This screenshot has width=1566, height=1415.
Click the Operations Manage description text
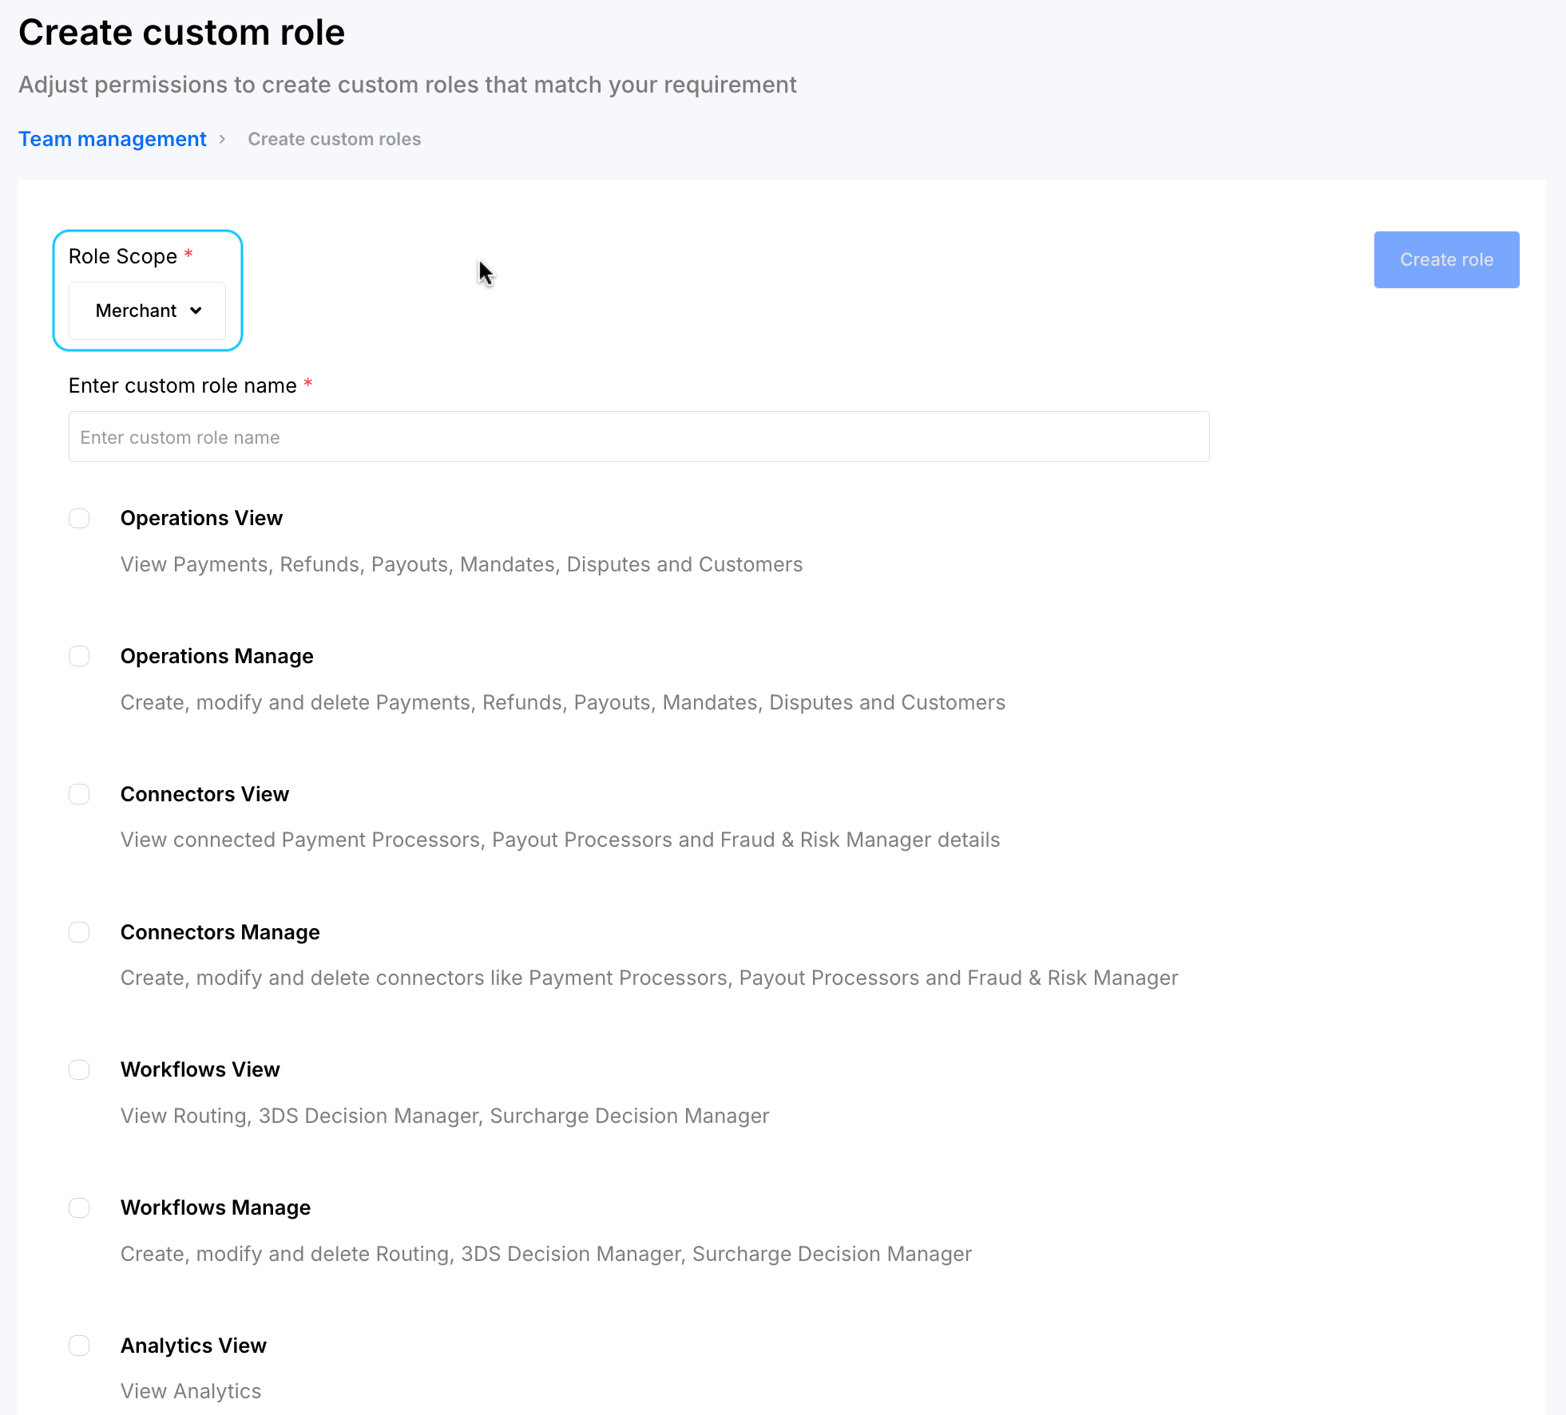[x=562, y=702]
